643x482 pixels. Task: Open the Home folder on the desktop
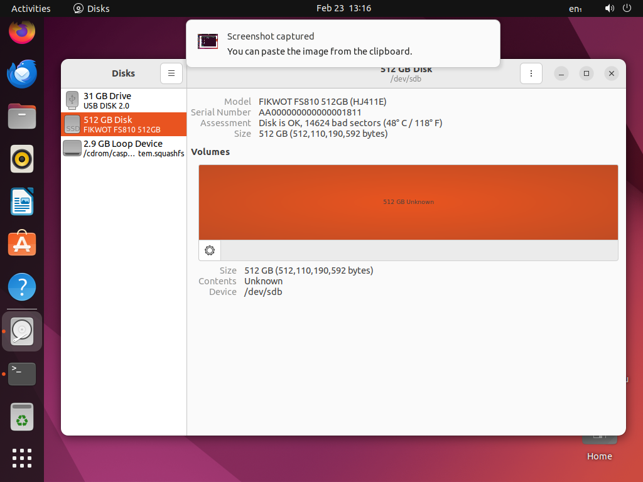coord(599,439)
